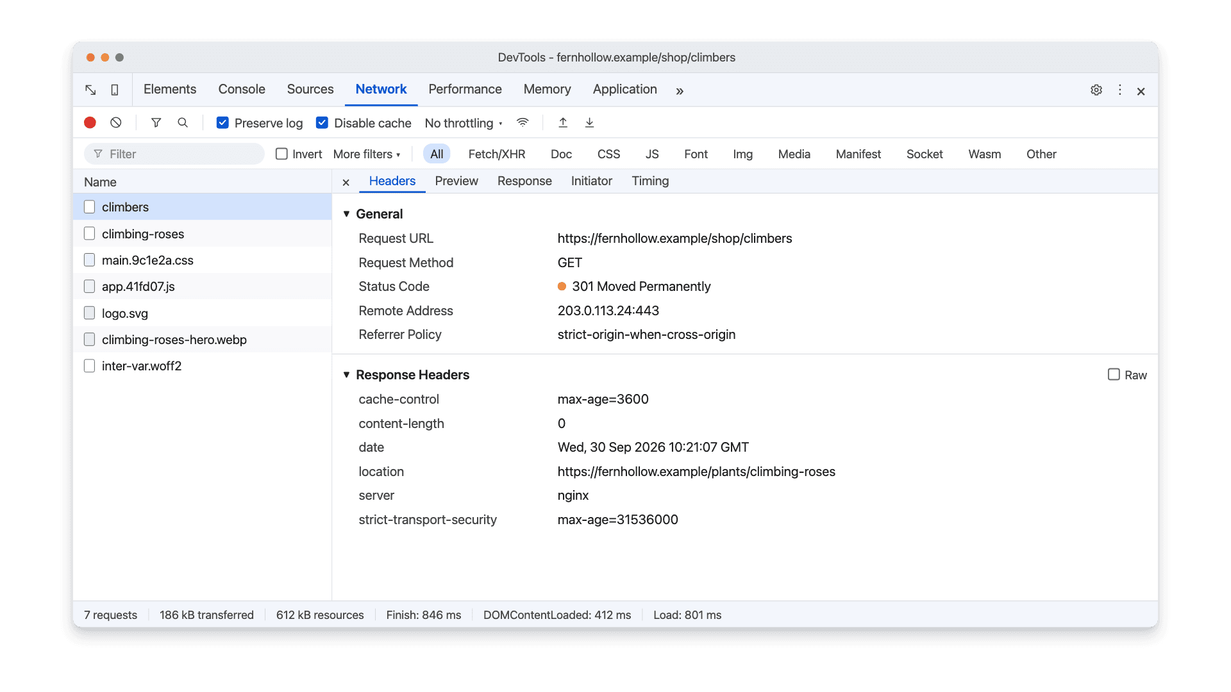1231x692 pixels.
Task: Stop recording network log (red button)
Action: click(x=90, y=122)
